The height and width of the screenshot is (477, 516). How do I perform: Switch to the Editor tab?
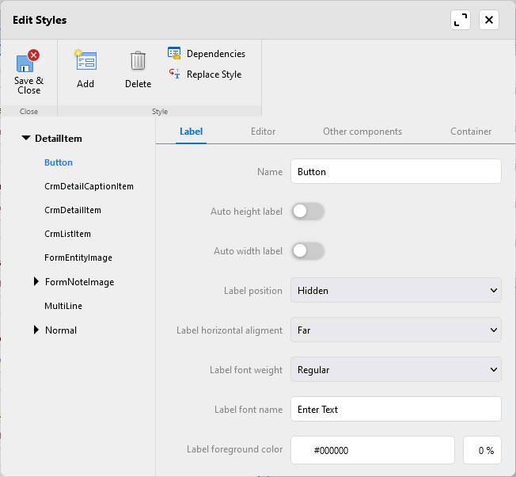(x=263, y=132)
